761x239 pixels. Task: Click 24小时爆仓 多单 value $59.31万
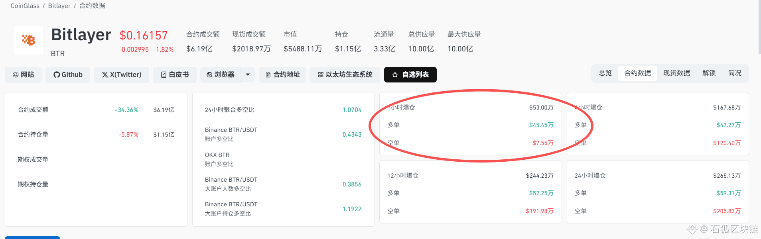728,193
